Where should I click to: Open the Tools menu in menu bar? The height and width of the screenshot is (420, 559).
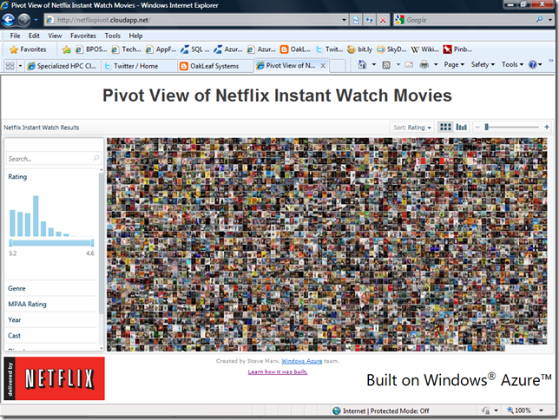coord(112,36)
